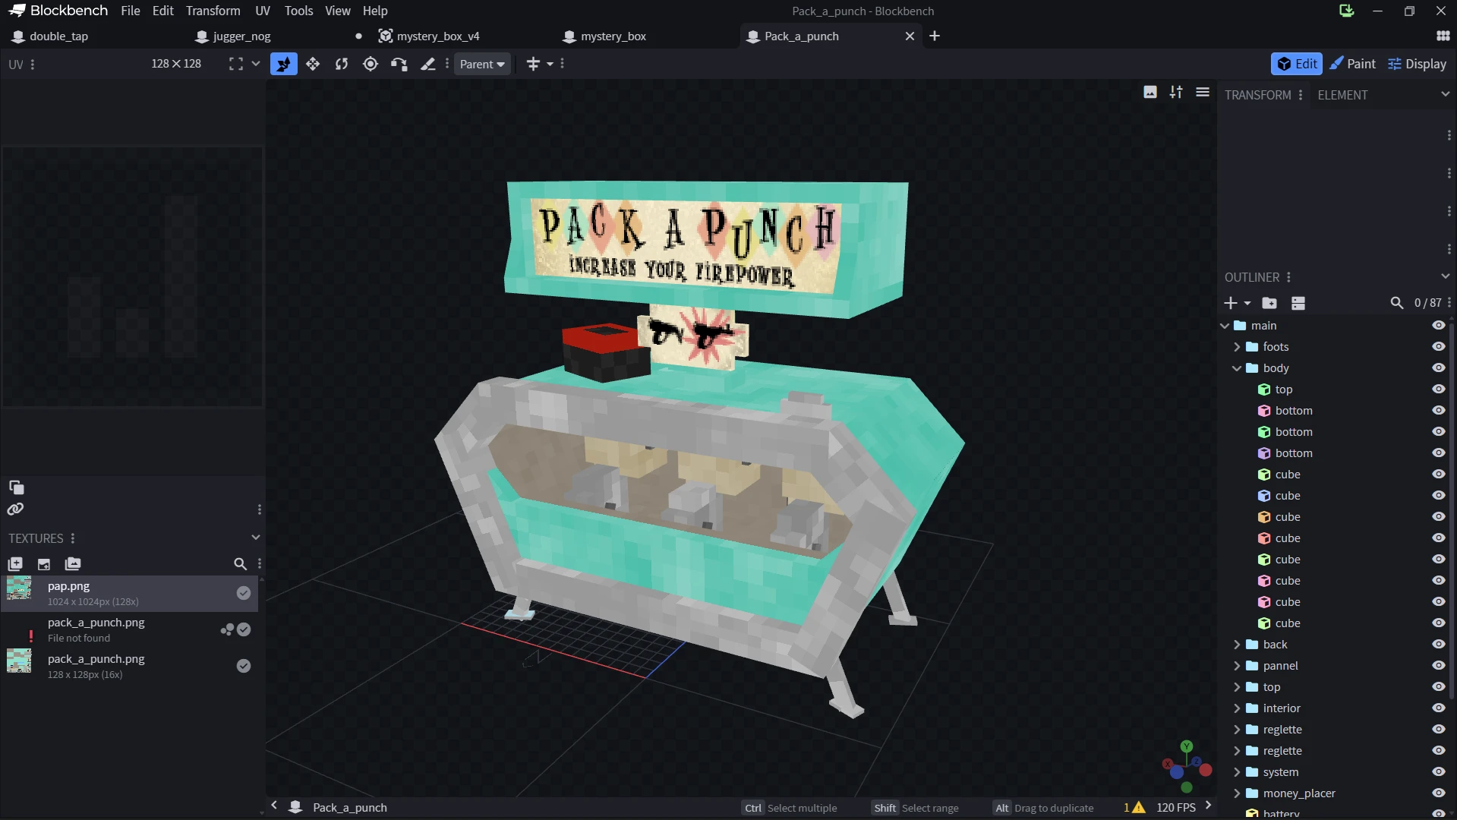Click the green update download icon
This screenshot has width=1457, height=820.
click(1346, 11)
